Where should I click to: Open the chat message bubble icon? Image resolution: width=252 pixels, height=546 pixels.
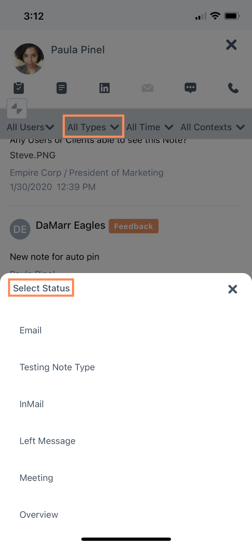[x=190, y=88]
